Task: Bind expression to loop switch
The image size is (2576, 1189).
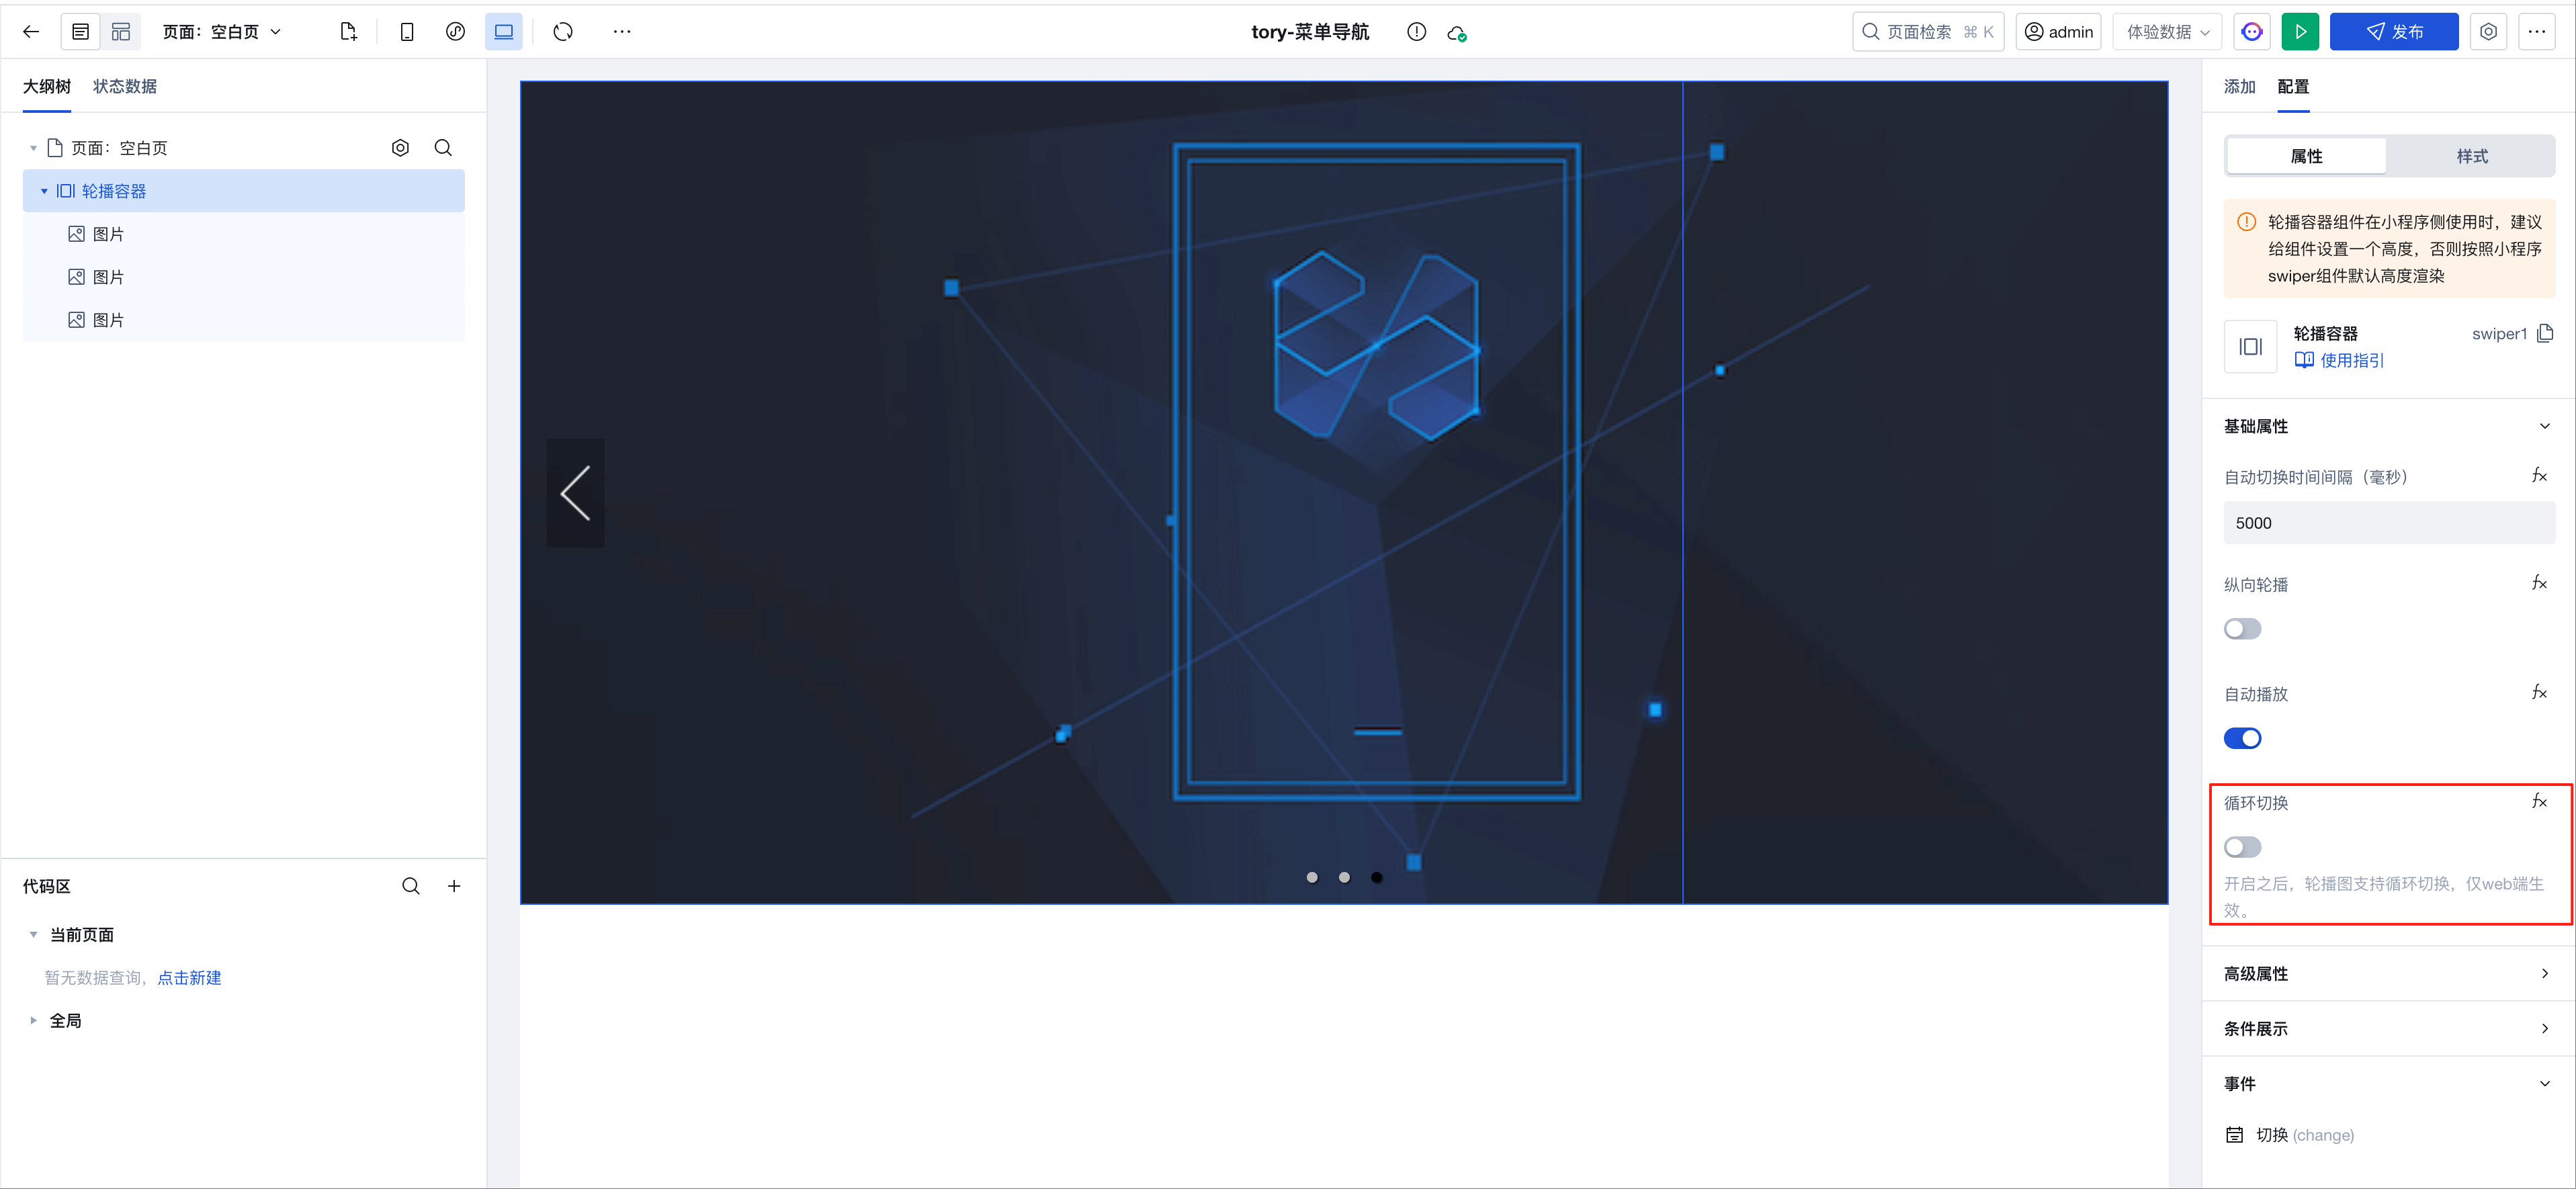Action: (2539, 801)
